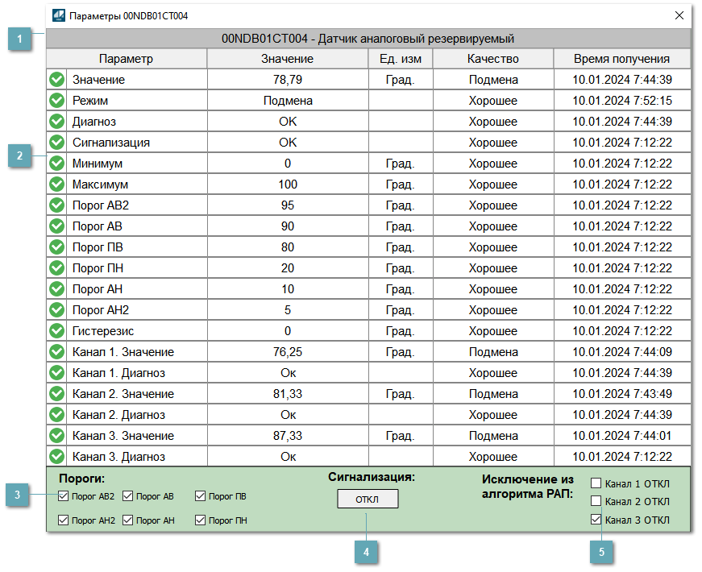Click the Качество column header
The width and height of the screenshot is (702, 572).
[492, 59]
